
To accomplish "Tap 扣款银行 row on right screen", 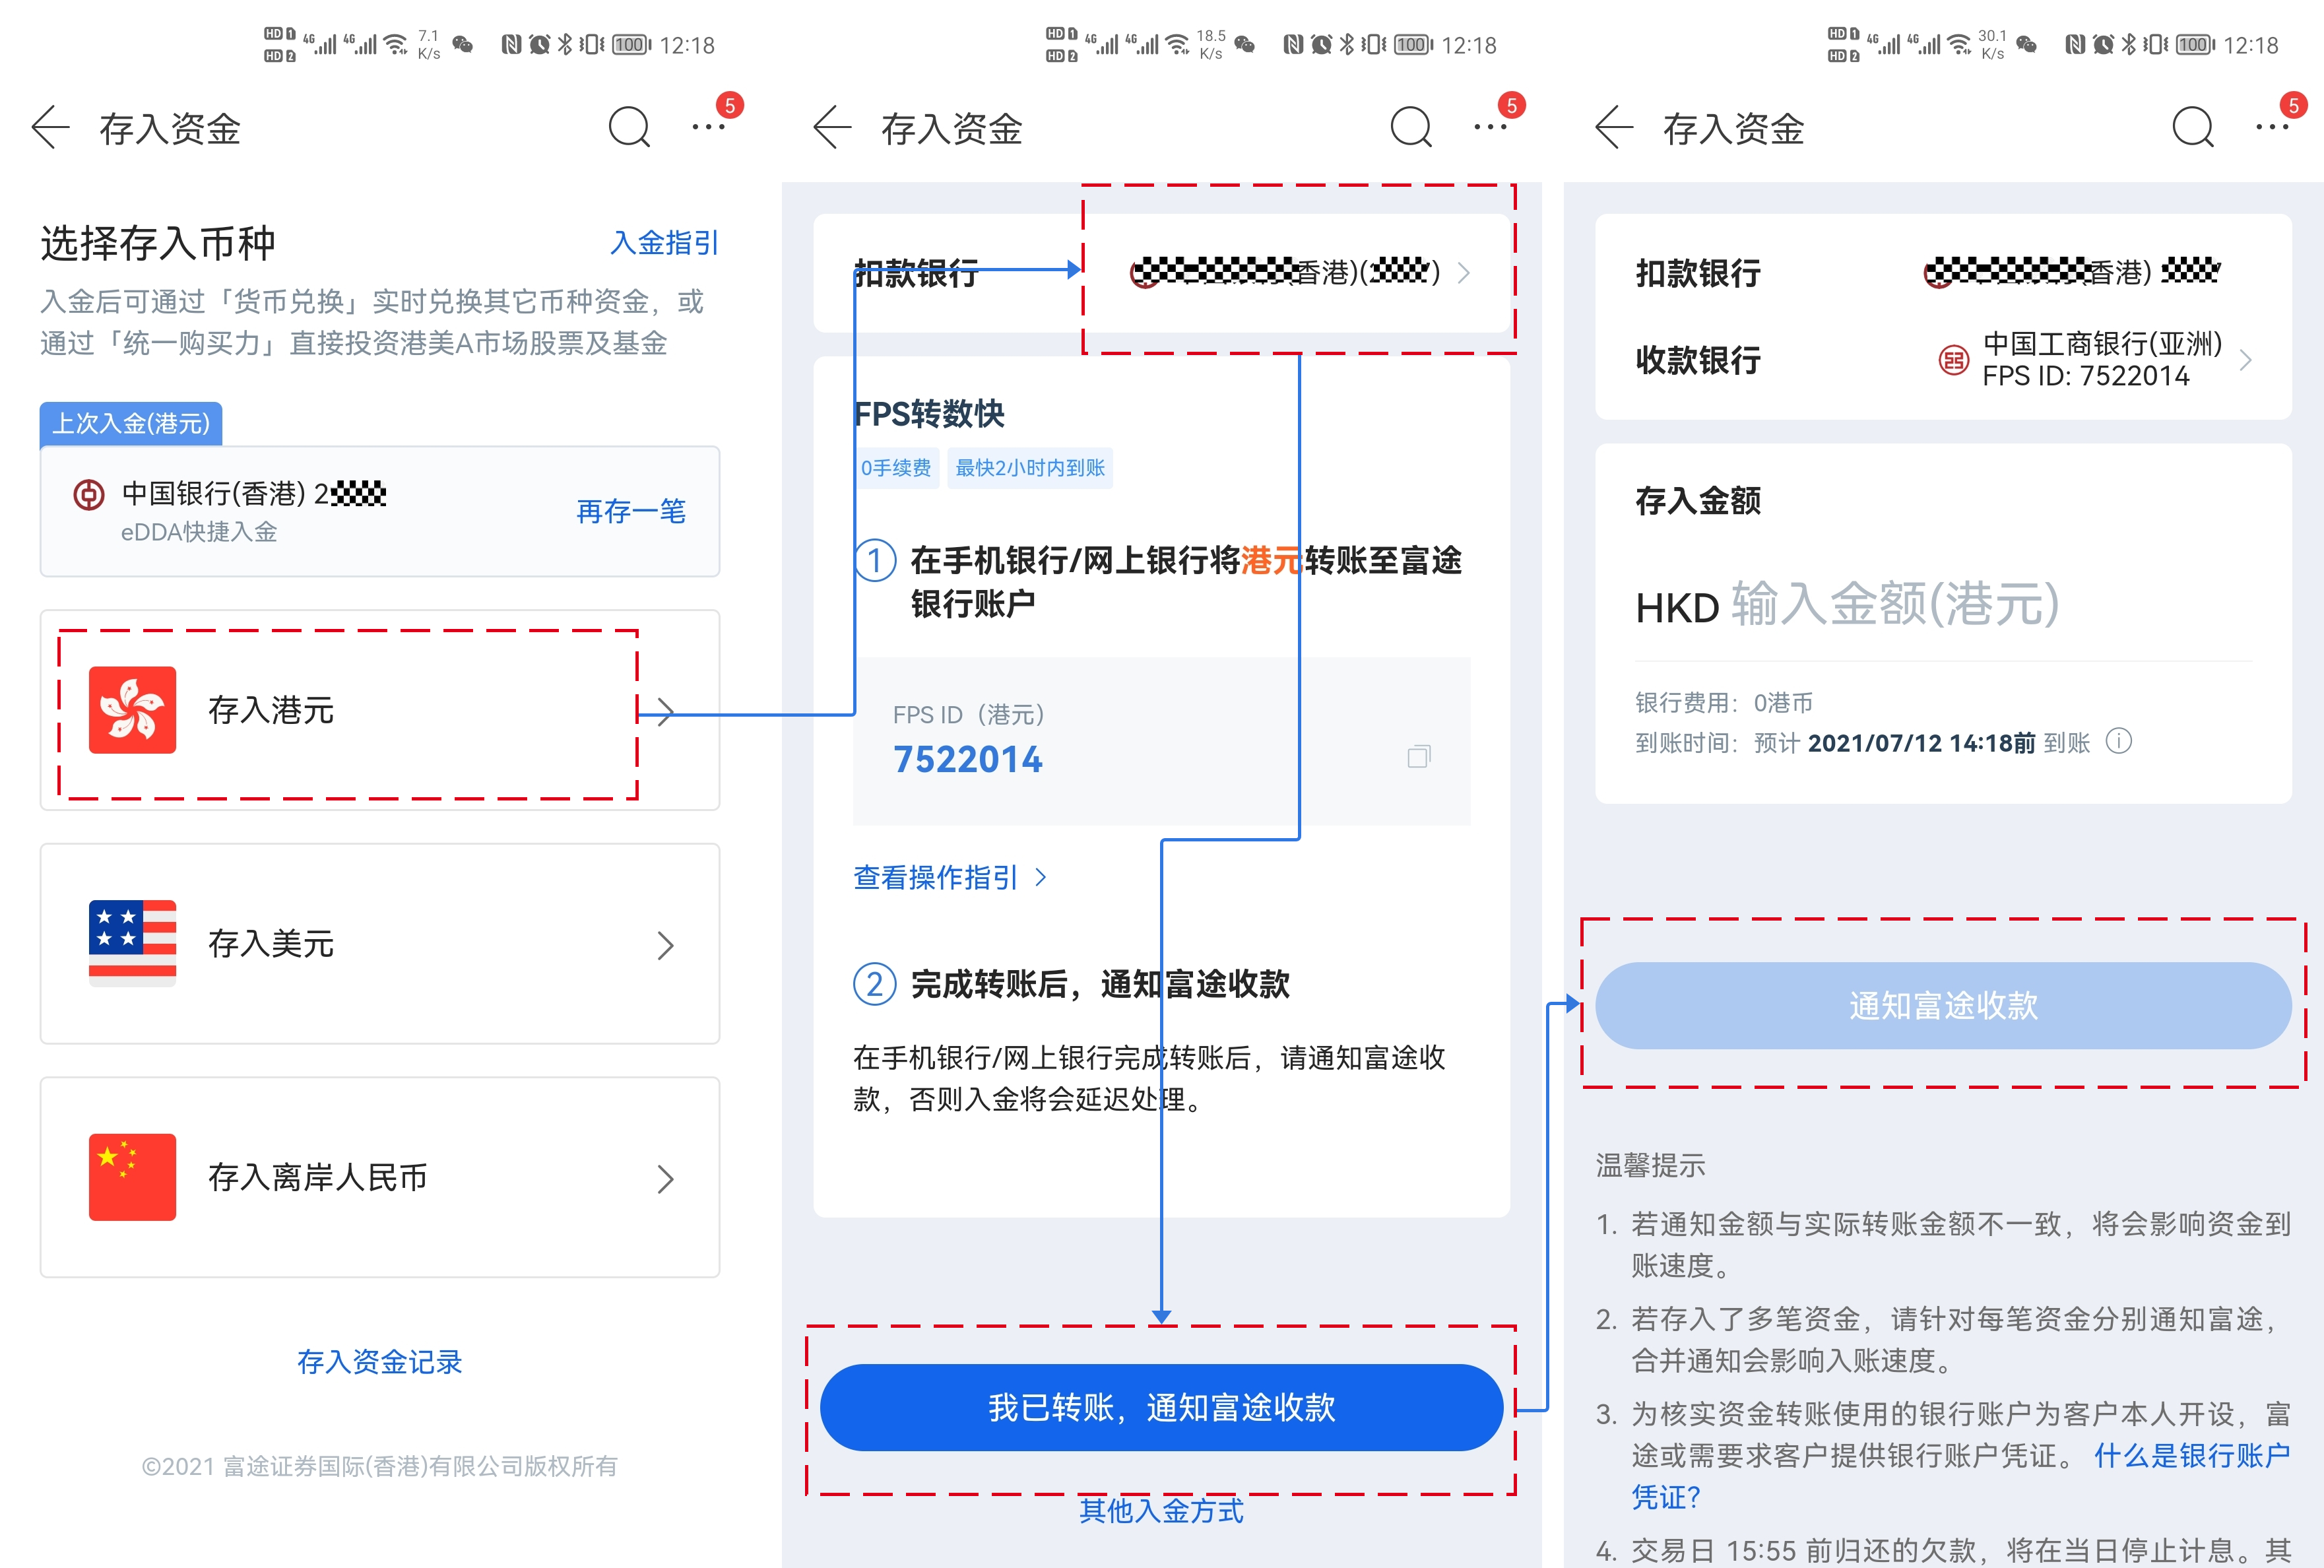I will tap(1943, 272).
